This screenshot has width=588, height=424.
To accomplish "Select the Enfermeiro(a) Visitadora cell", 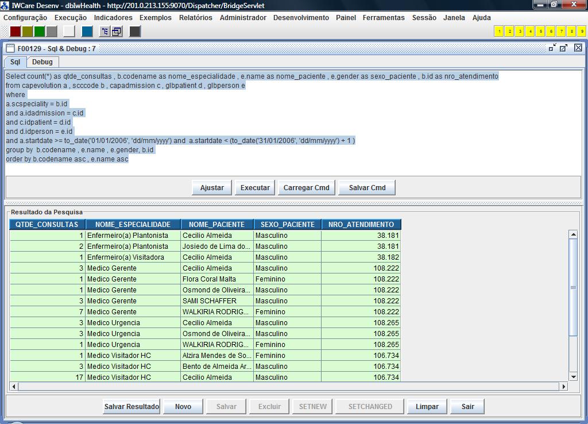I will pyautogui.click(x=133, y=257).
